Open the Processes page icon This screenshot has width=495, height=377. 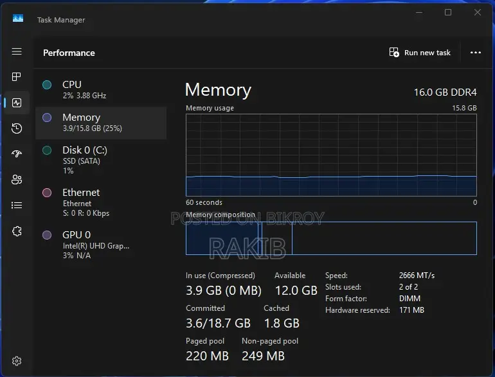tap(17, 76)
